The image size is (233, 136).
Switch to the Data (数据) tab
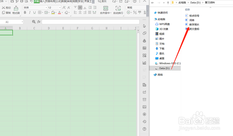(64, 1)
